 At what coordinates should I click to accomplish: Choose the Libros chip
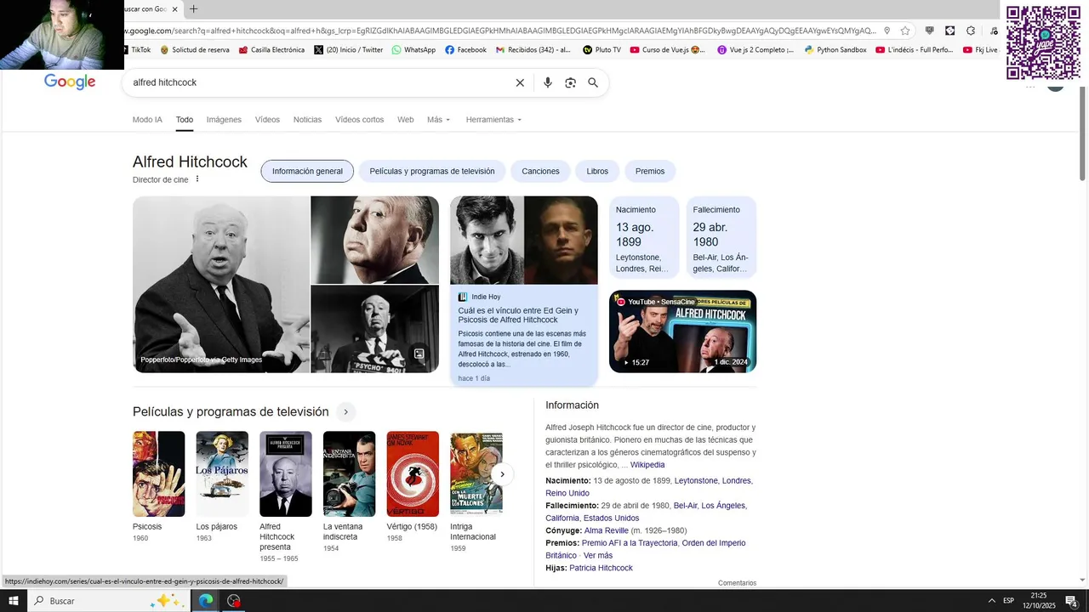pos(597,171)
